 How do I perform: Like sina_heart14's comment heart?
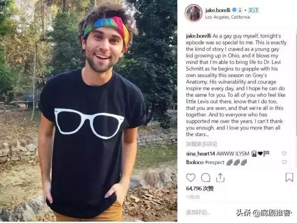(284, 153)
